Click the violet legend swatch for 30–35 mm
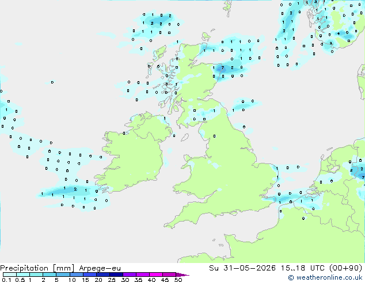Viewport: 365px width, 282px height. [130, 275]
